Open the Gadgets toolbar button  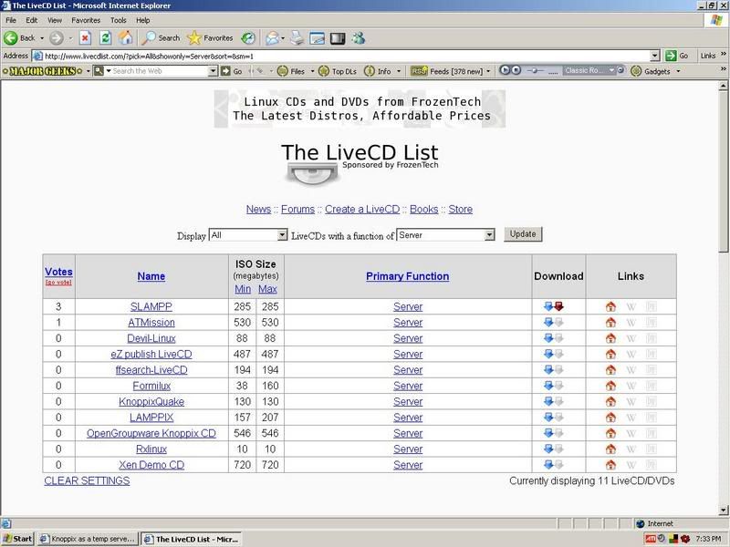[x=652, y=71]
